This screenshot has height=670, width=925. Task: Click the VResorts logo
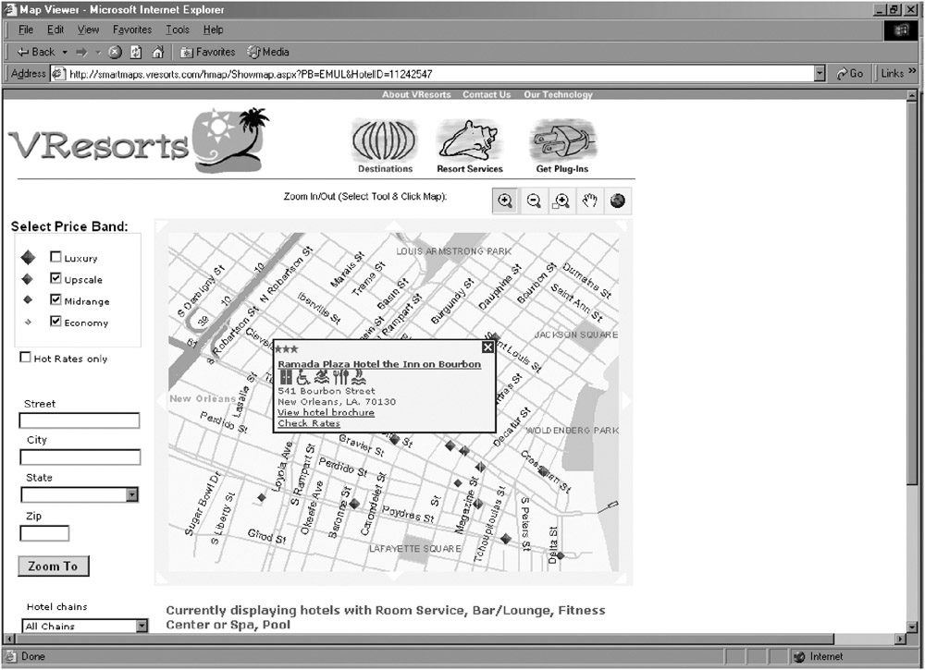pos(140,141)
